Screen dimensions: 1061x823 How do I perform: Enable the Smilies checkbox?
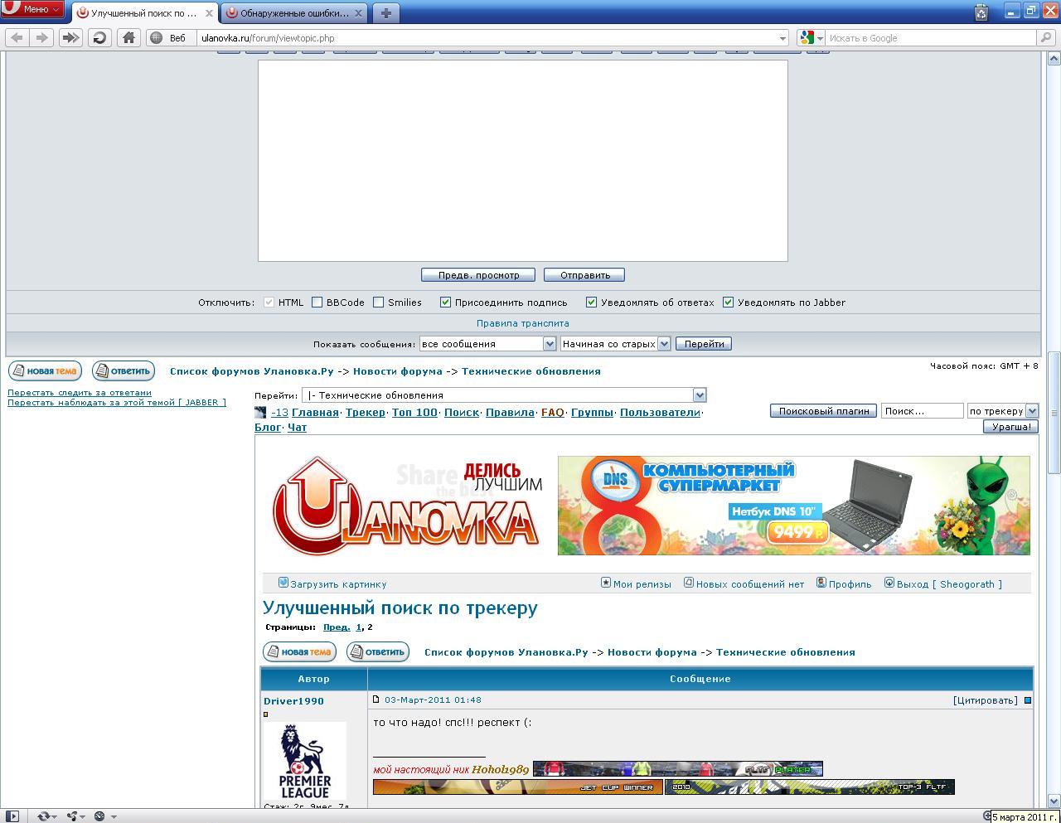pos(378,303)
